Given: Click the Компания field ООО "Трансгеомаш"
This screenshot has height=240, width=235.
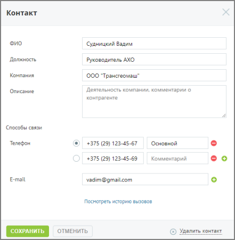Looking at the screenshot, I should tap(154, 75).
